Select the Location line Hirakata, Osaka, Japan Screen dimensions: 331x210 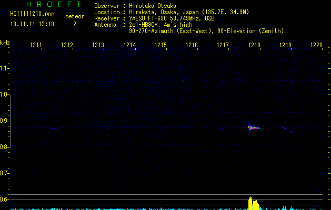(x=172, y=12)
